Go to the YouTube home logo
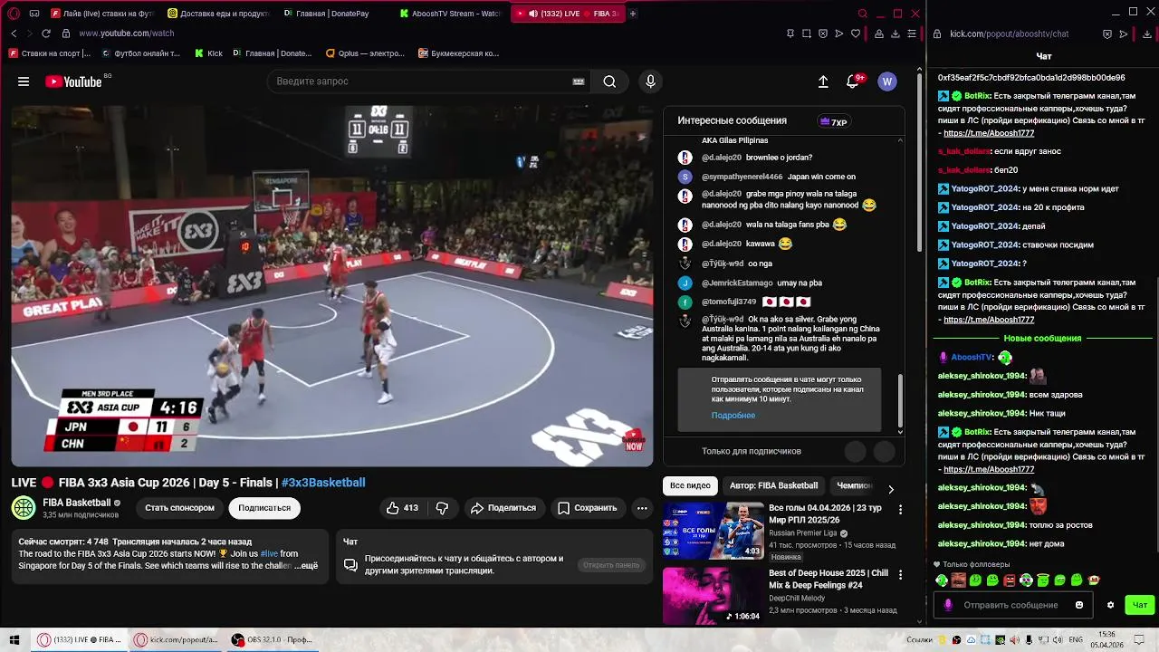Image resolution: width=1159 pixels, height=652 pixels. (x=73, y=81)
